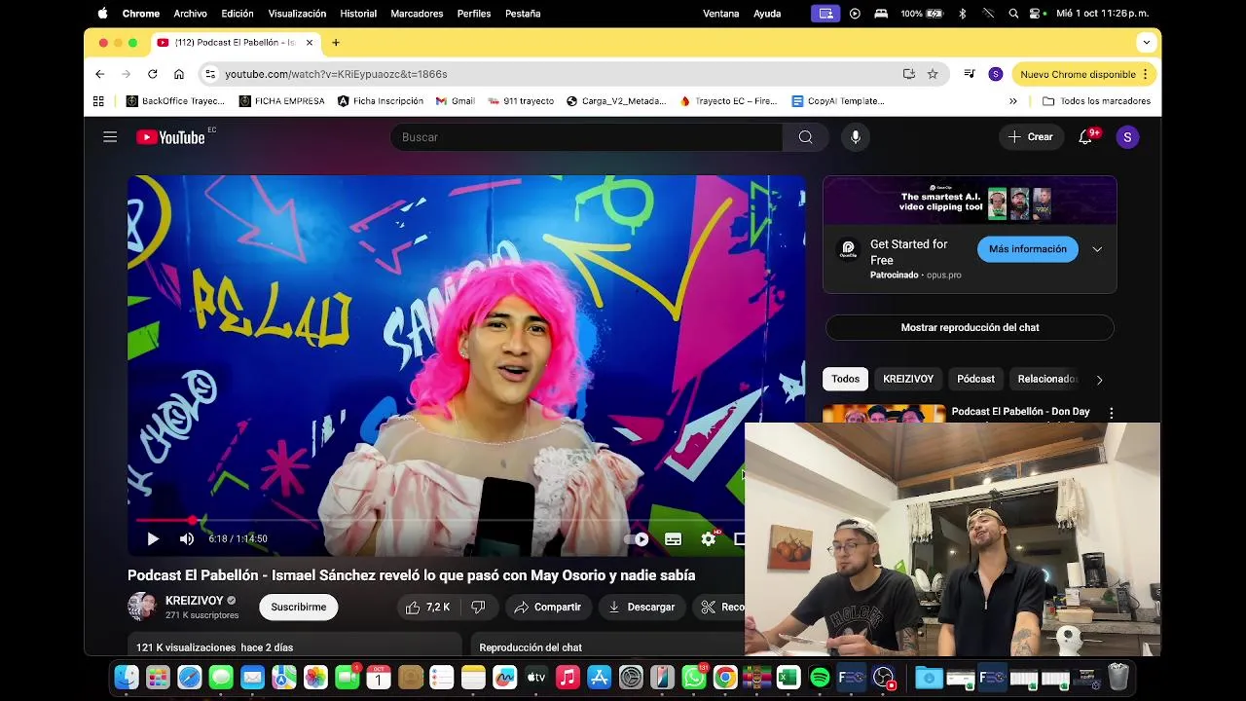This screenshot has width=1246, height=701.
Task: Open Todos los marcadores folder
Action: pyautogui.click(x=1096, y=101)
